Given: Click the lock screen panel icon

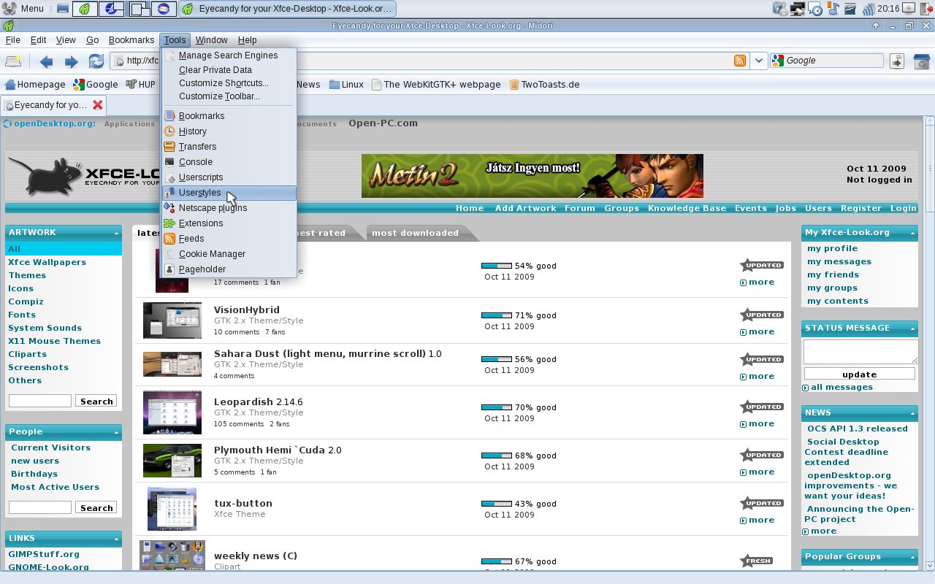Looking at the screenshot, I should (907, 9).
